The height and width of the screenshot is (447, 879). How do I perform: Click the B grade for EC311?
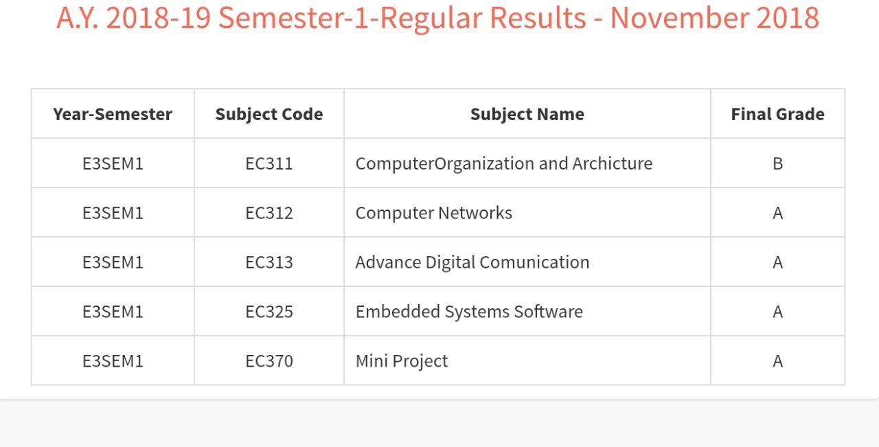pos(777,163)
